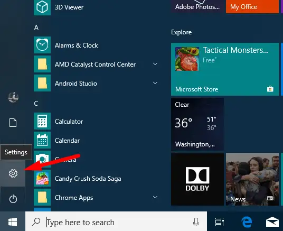Open the 3D Viewer app icon
The width and height of the screenshot is (283, 231).
(42, 7)
